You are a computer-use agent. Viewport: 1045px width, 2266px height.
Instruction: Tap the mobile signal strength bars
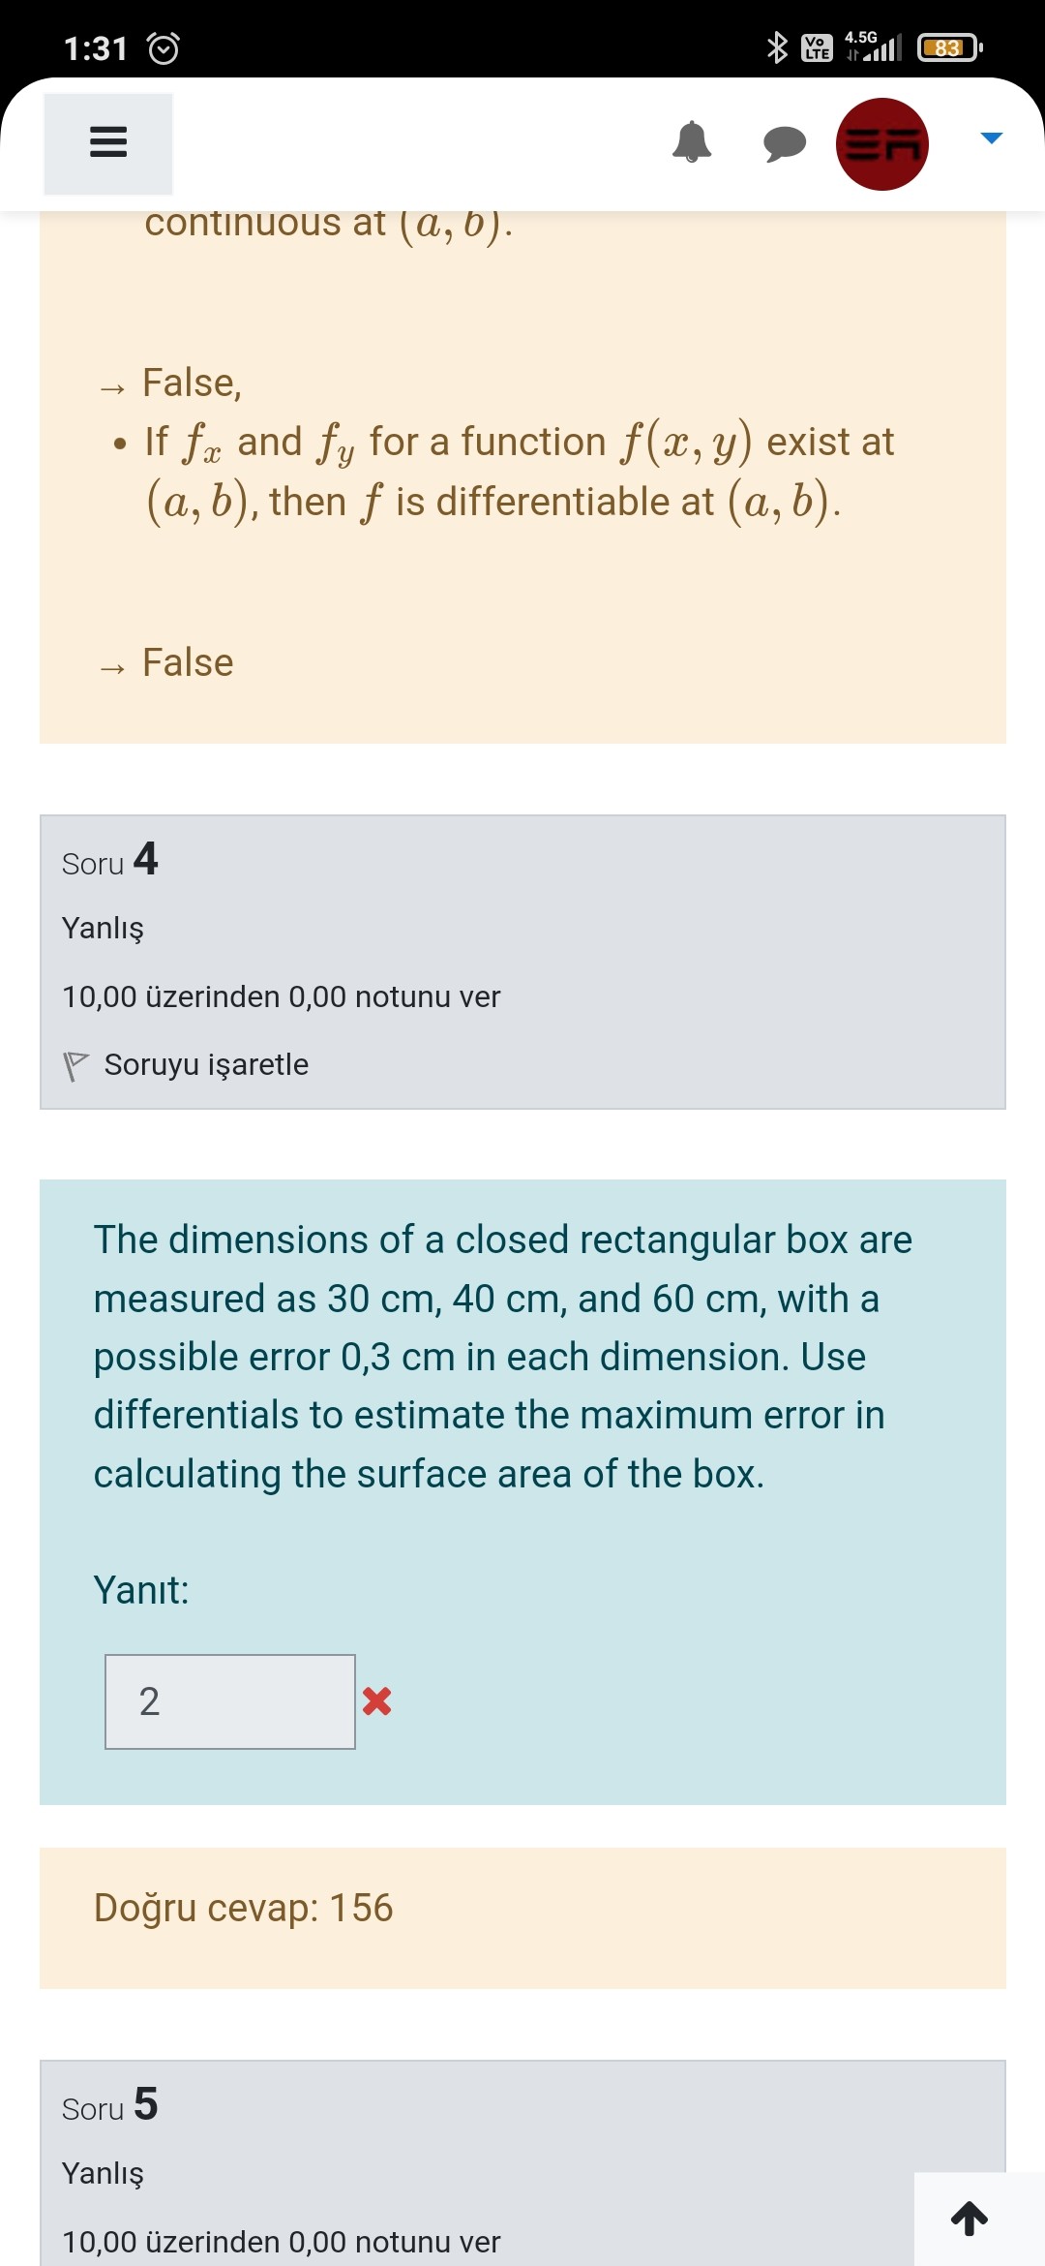pyautogui.click(x=881, y=46)
